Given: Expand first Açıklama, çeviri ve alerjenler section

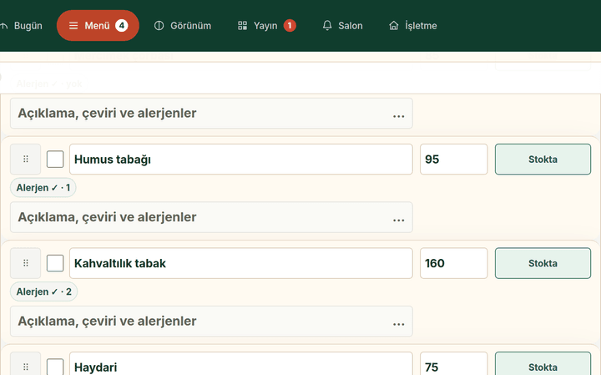Looking at the screenshot, I should coord(211,113).
